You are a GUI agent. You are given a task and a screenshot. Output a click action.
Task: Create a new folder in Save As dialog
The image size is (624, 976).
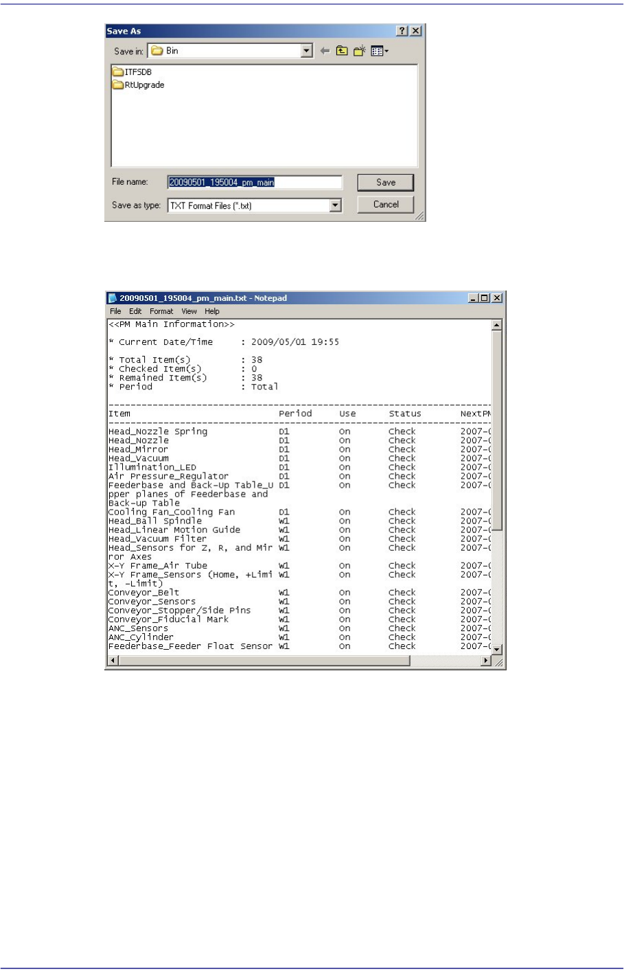[359, 51]
